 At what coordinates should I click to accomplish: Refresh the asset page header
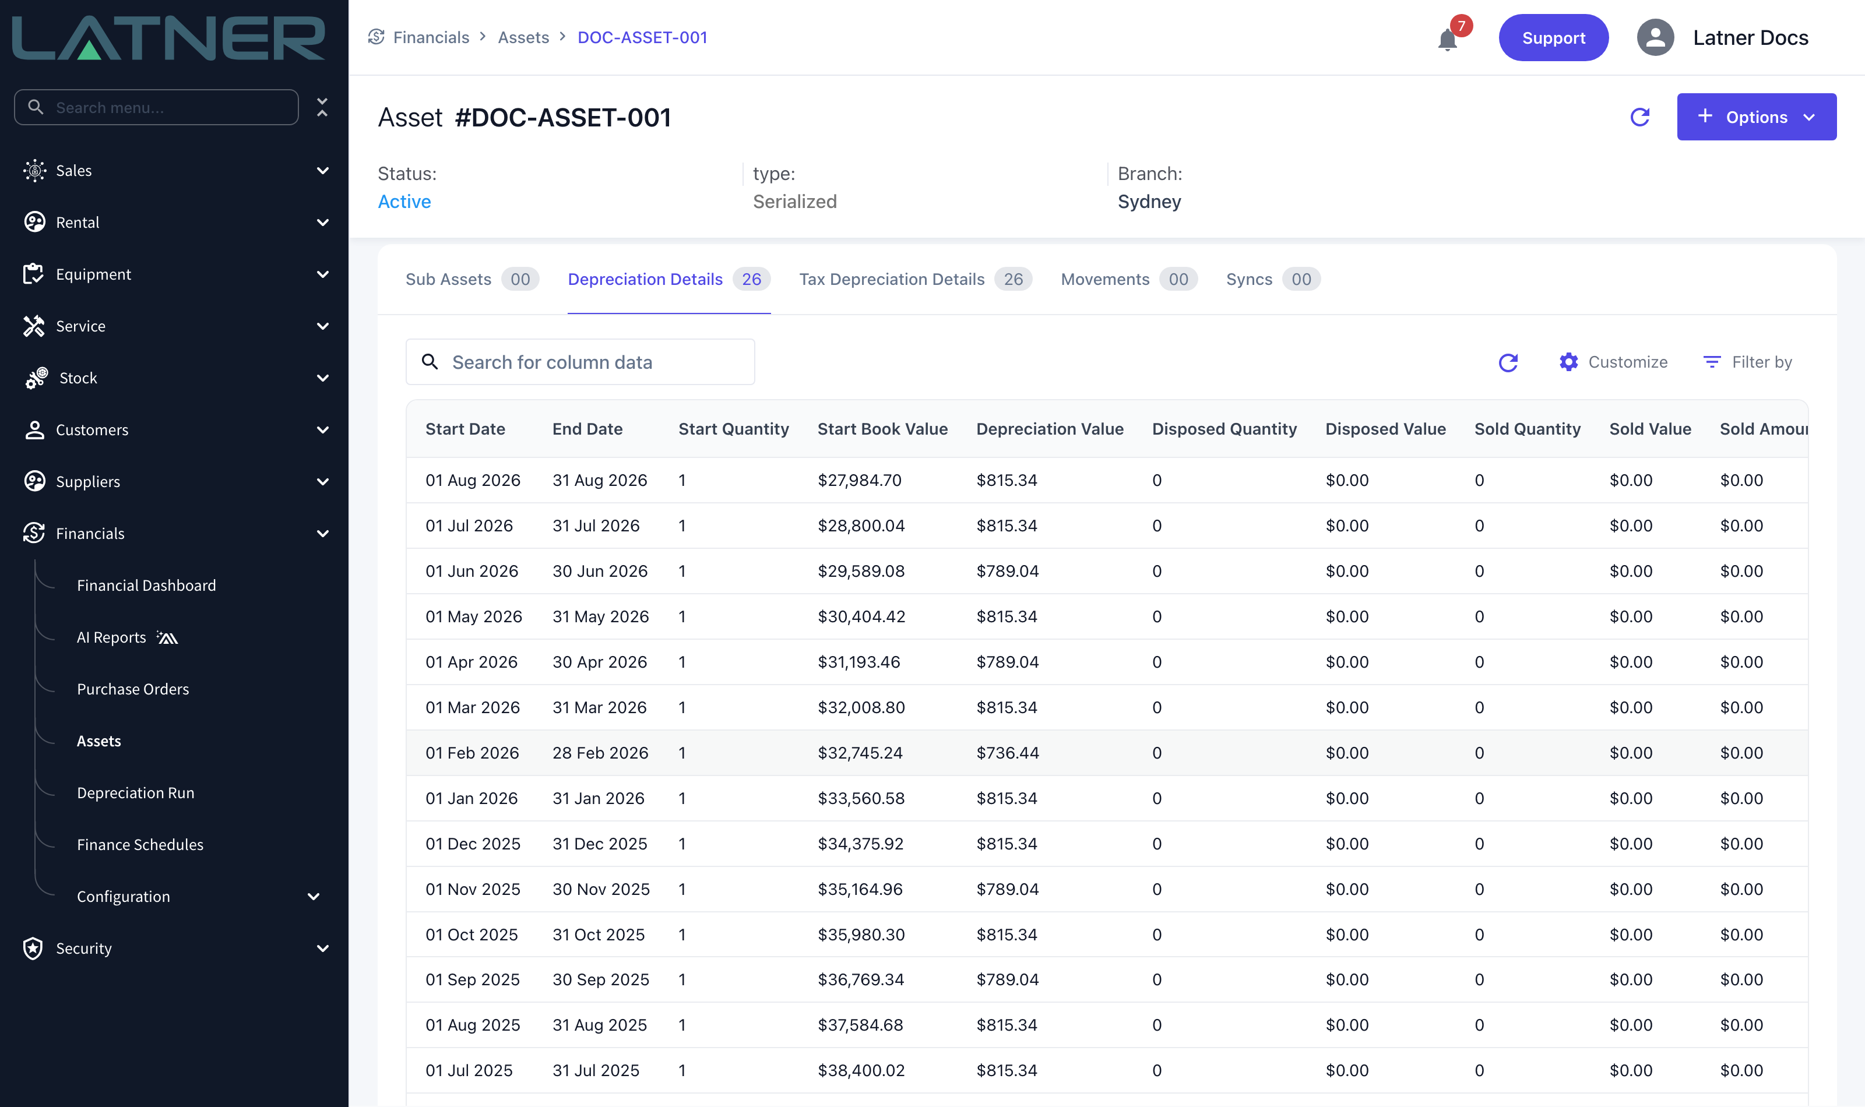[x=1639, y=117]
